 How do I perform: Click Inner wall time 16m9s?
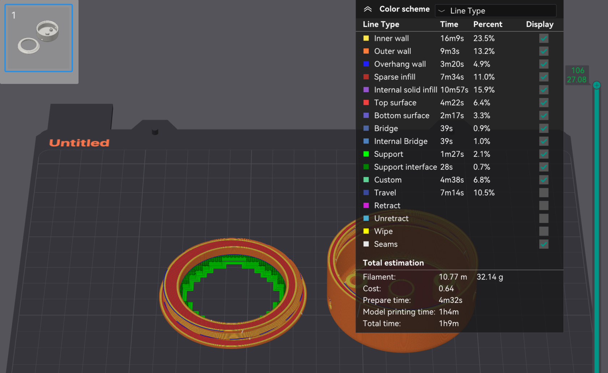[452, 38]
